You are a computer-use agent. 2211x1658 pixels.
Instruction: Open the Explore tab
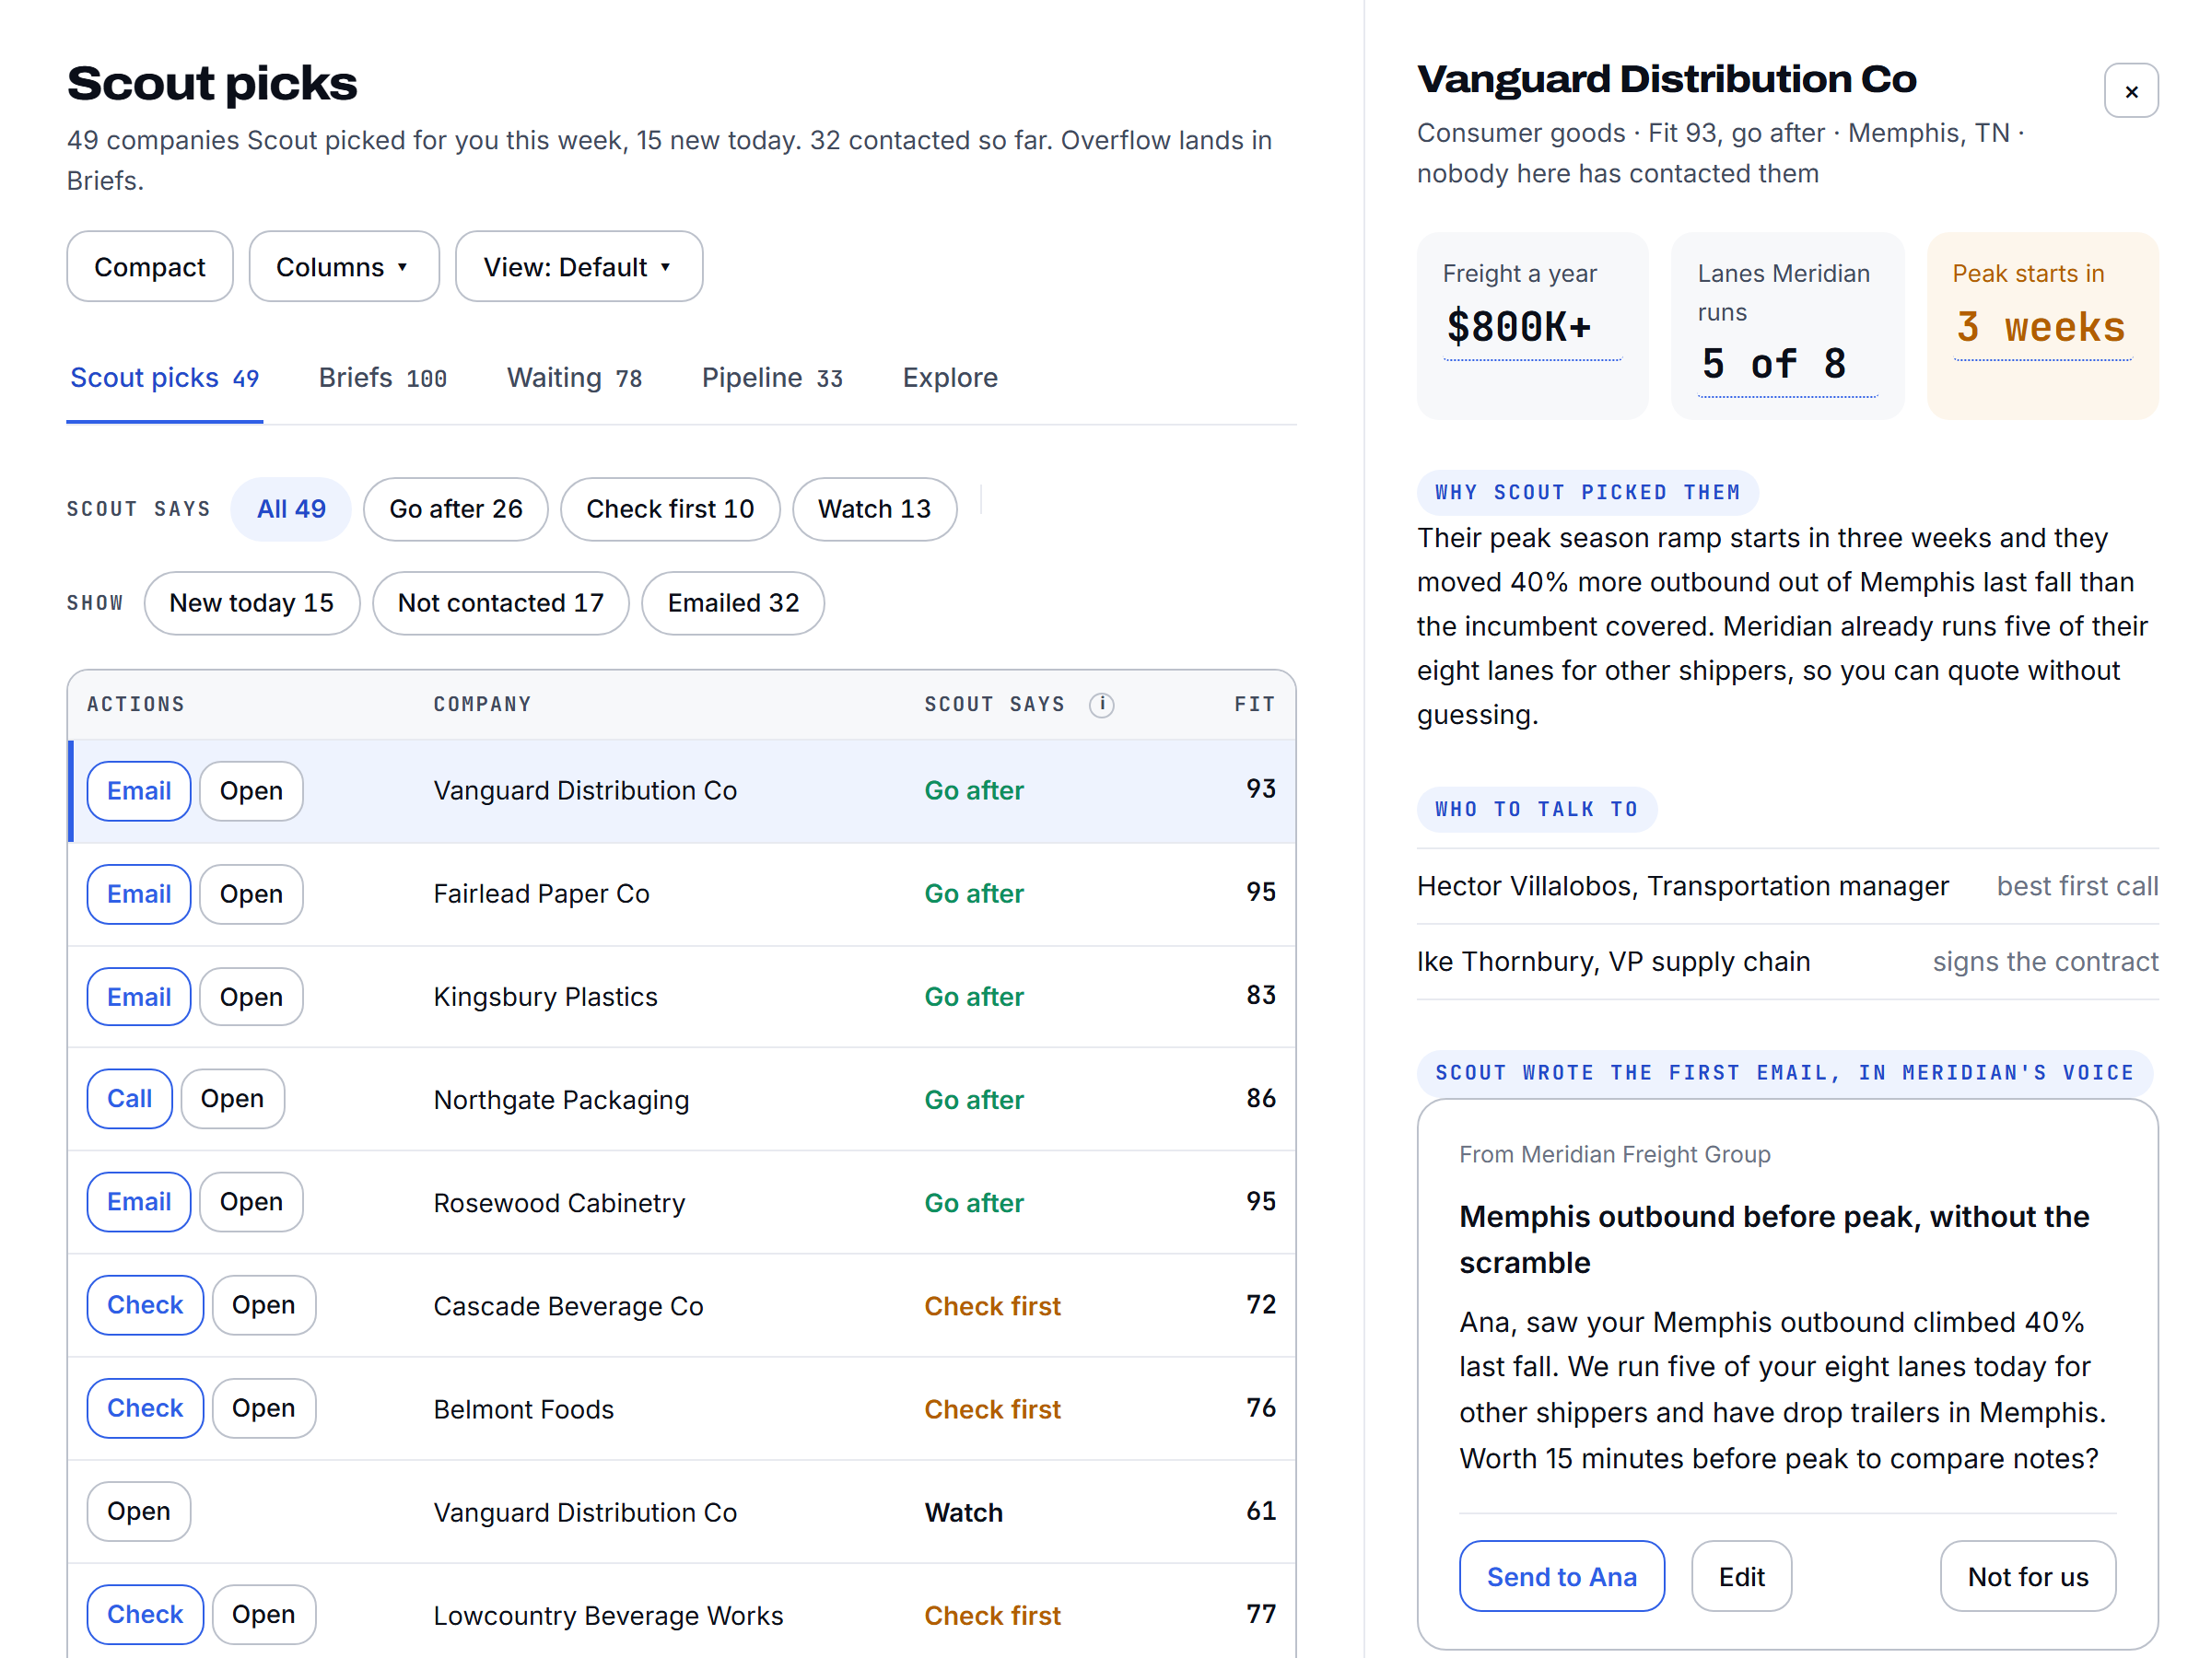(950, 378)
